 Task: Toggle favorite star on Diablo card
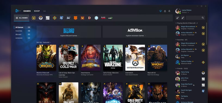click(38, 84)
